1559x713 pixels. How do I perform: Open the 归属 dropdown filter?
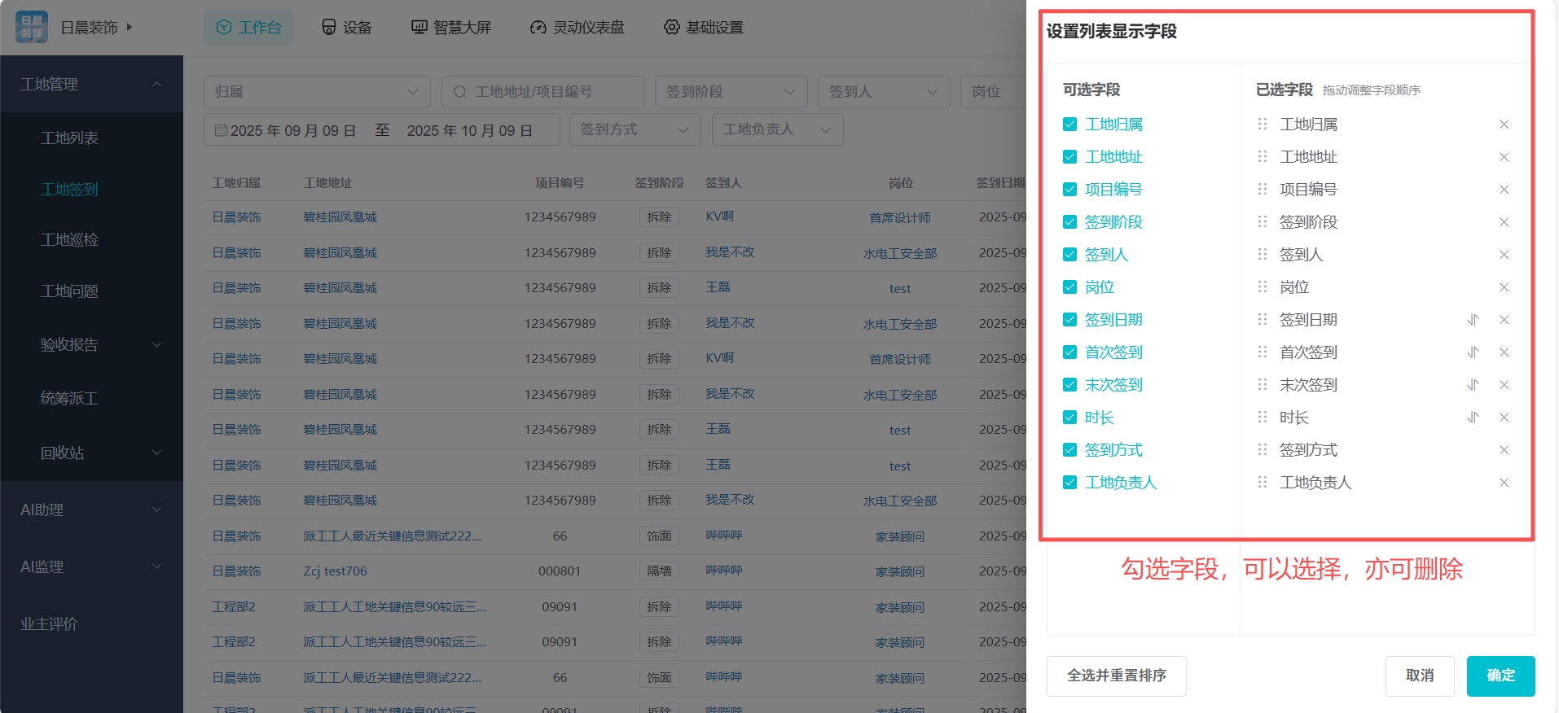pyautogui.click(x=317, y=92)
